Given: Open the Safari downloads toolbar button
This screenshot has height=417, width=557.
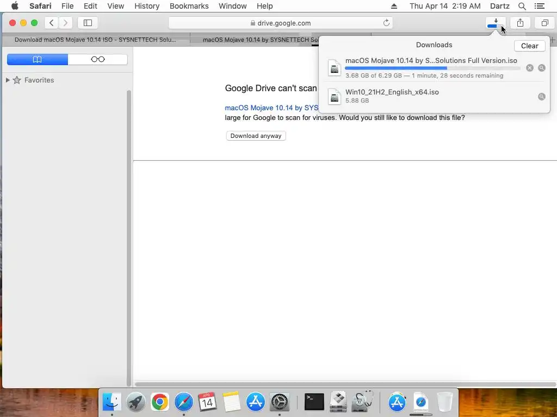Looking at the screenshot, I should (496, 23).
